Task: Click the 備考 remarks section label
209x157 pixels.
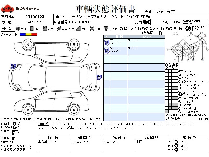Action: pos(44,124)
